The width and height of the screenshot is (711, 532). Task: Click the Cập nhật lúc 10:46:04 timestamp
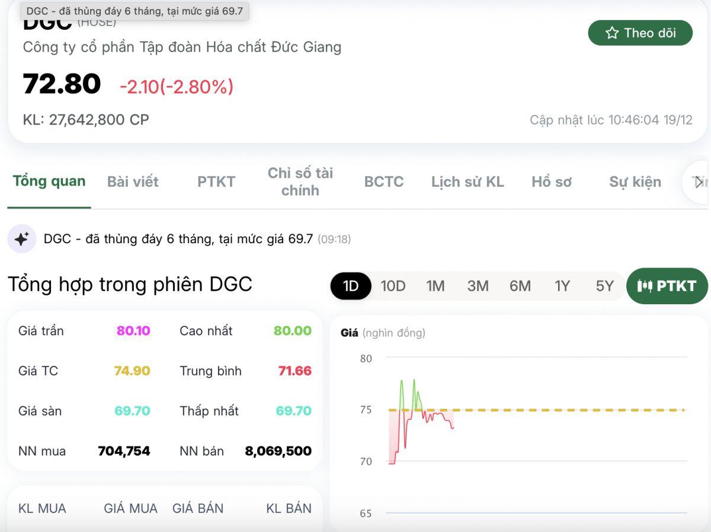(x=611, y=120)
